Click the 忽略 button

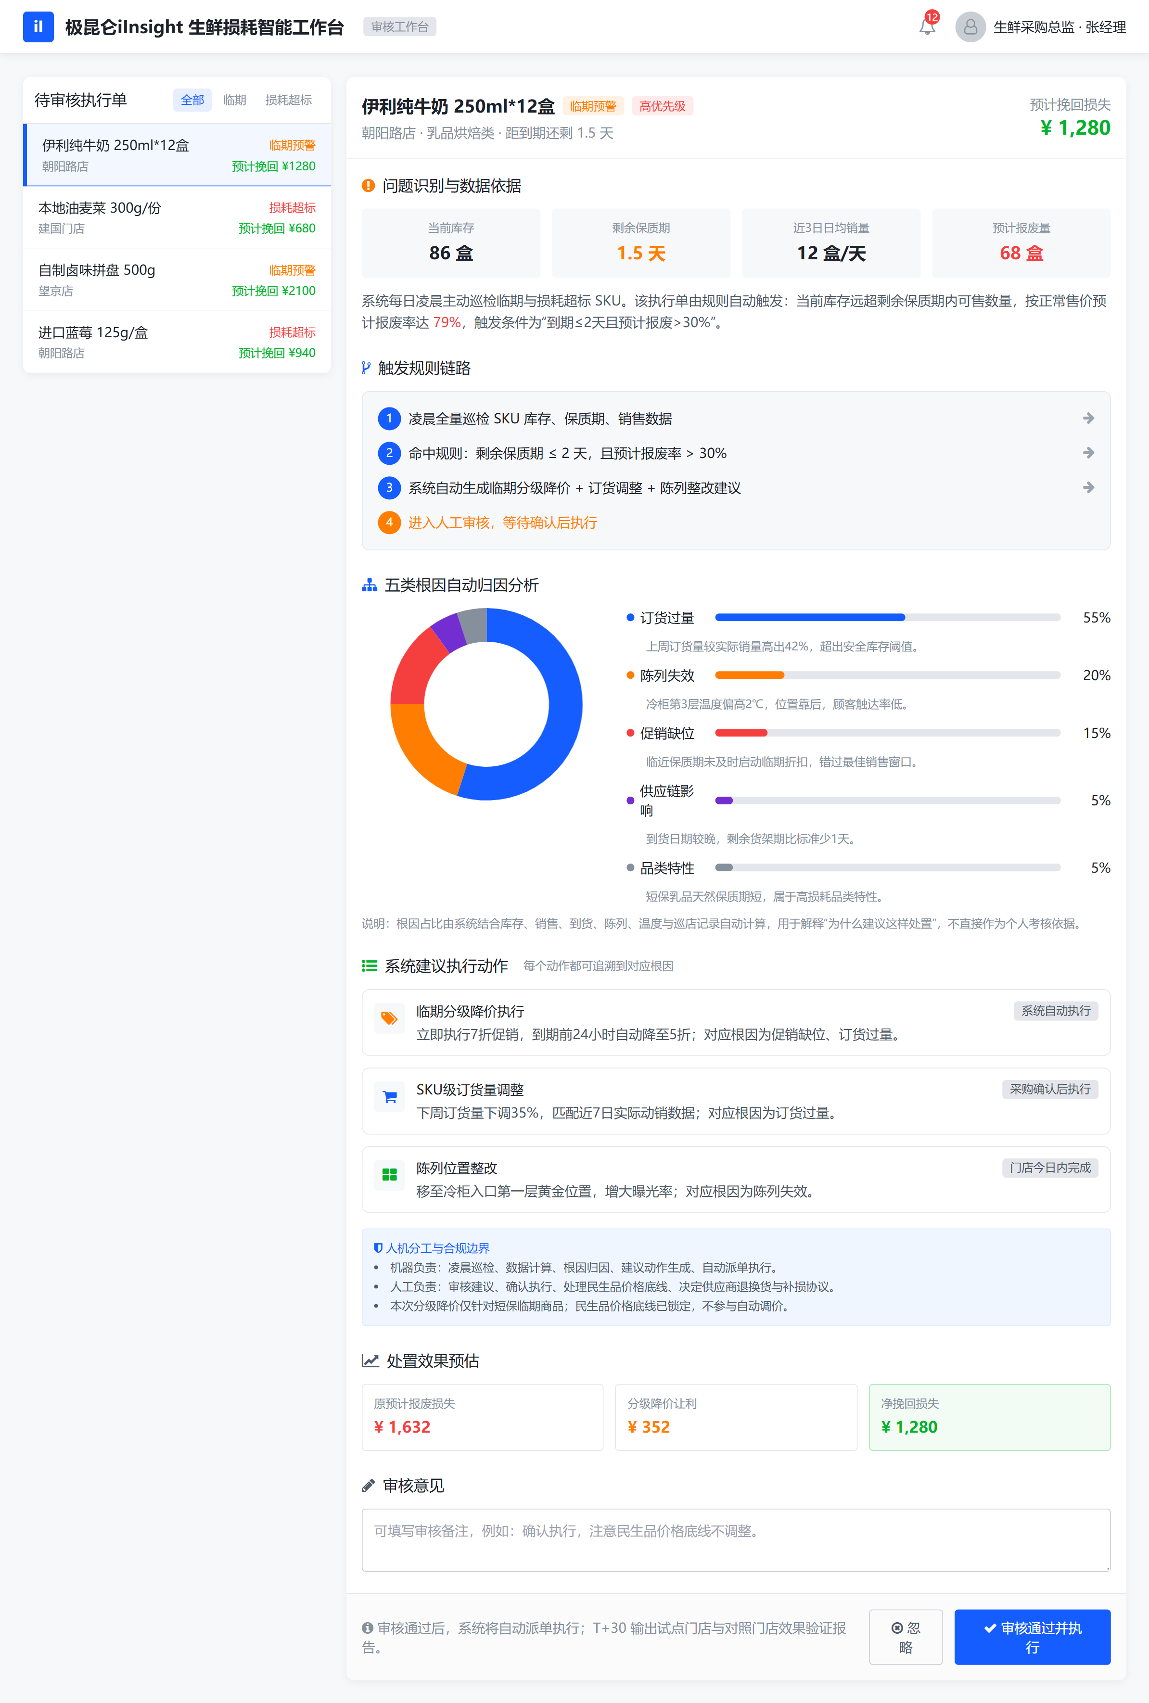click(906, 1637)
